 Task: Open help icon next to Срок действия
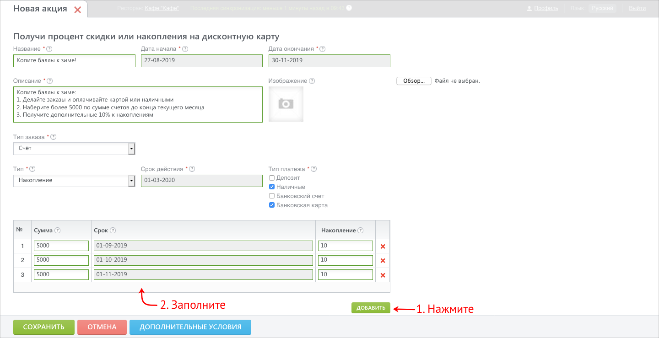tap(192, 169)
